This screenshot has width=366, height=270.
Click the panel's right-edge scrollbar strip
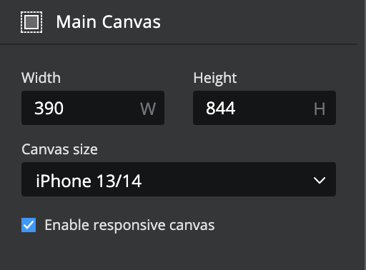[362, 135]
